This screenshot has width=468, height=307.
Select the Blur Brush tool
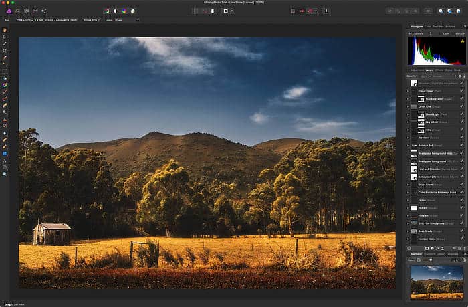[5, 133]
